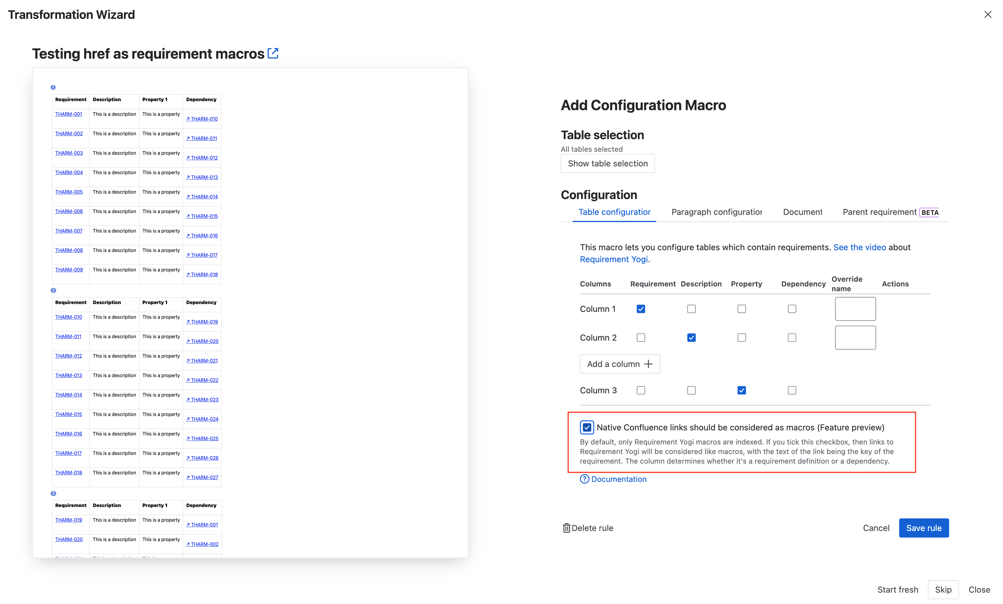Check the Requirement checkbox for Column 2
This screenshot has height=604, width=1003.
(641, 337)
